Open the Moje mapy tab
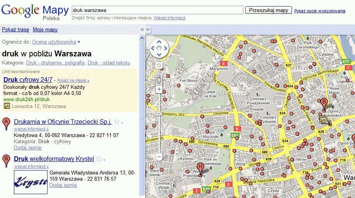This screenshot has width=355, height=198. [45, 30]
